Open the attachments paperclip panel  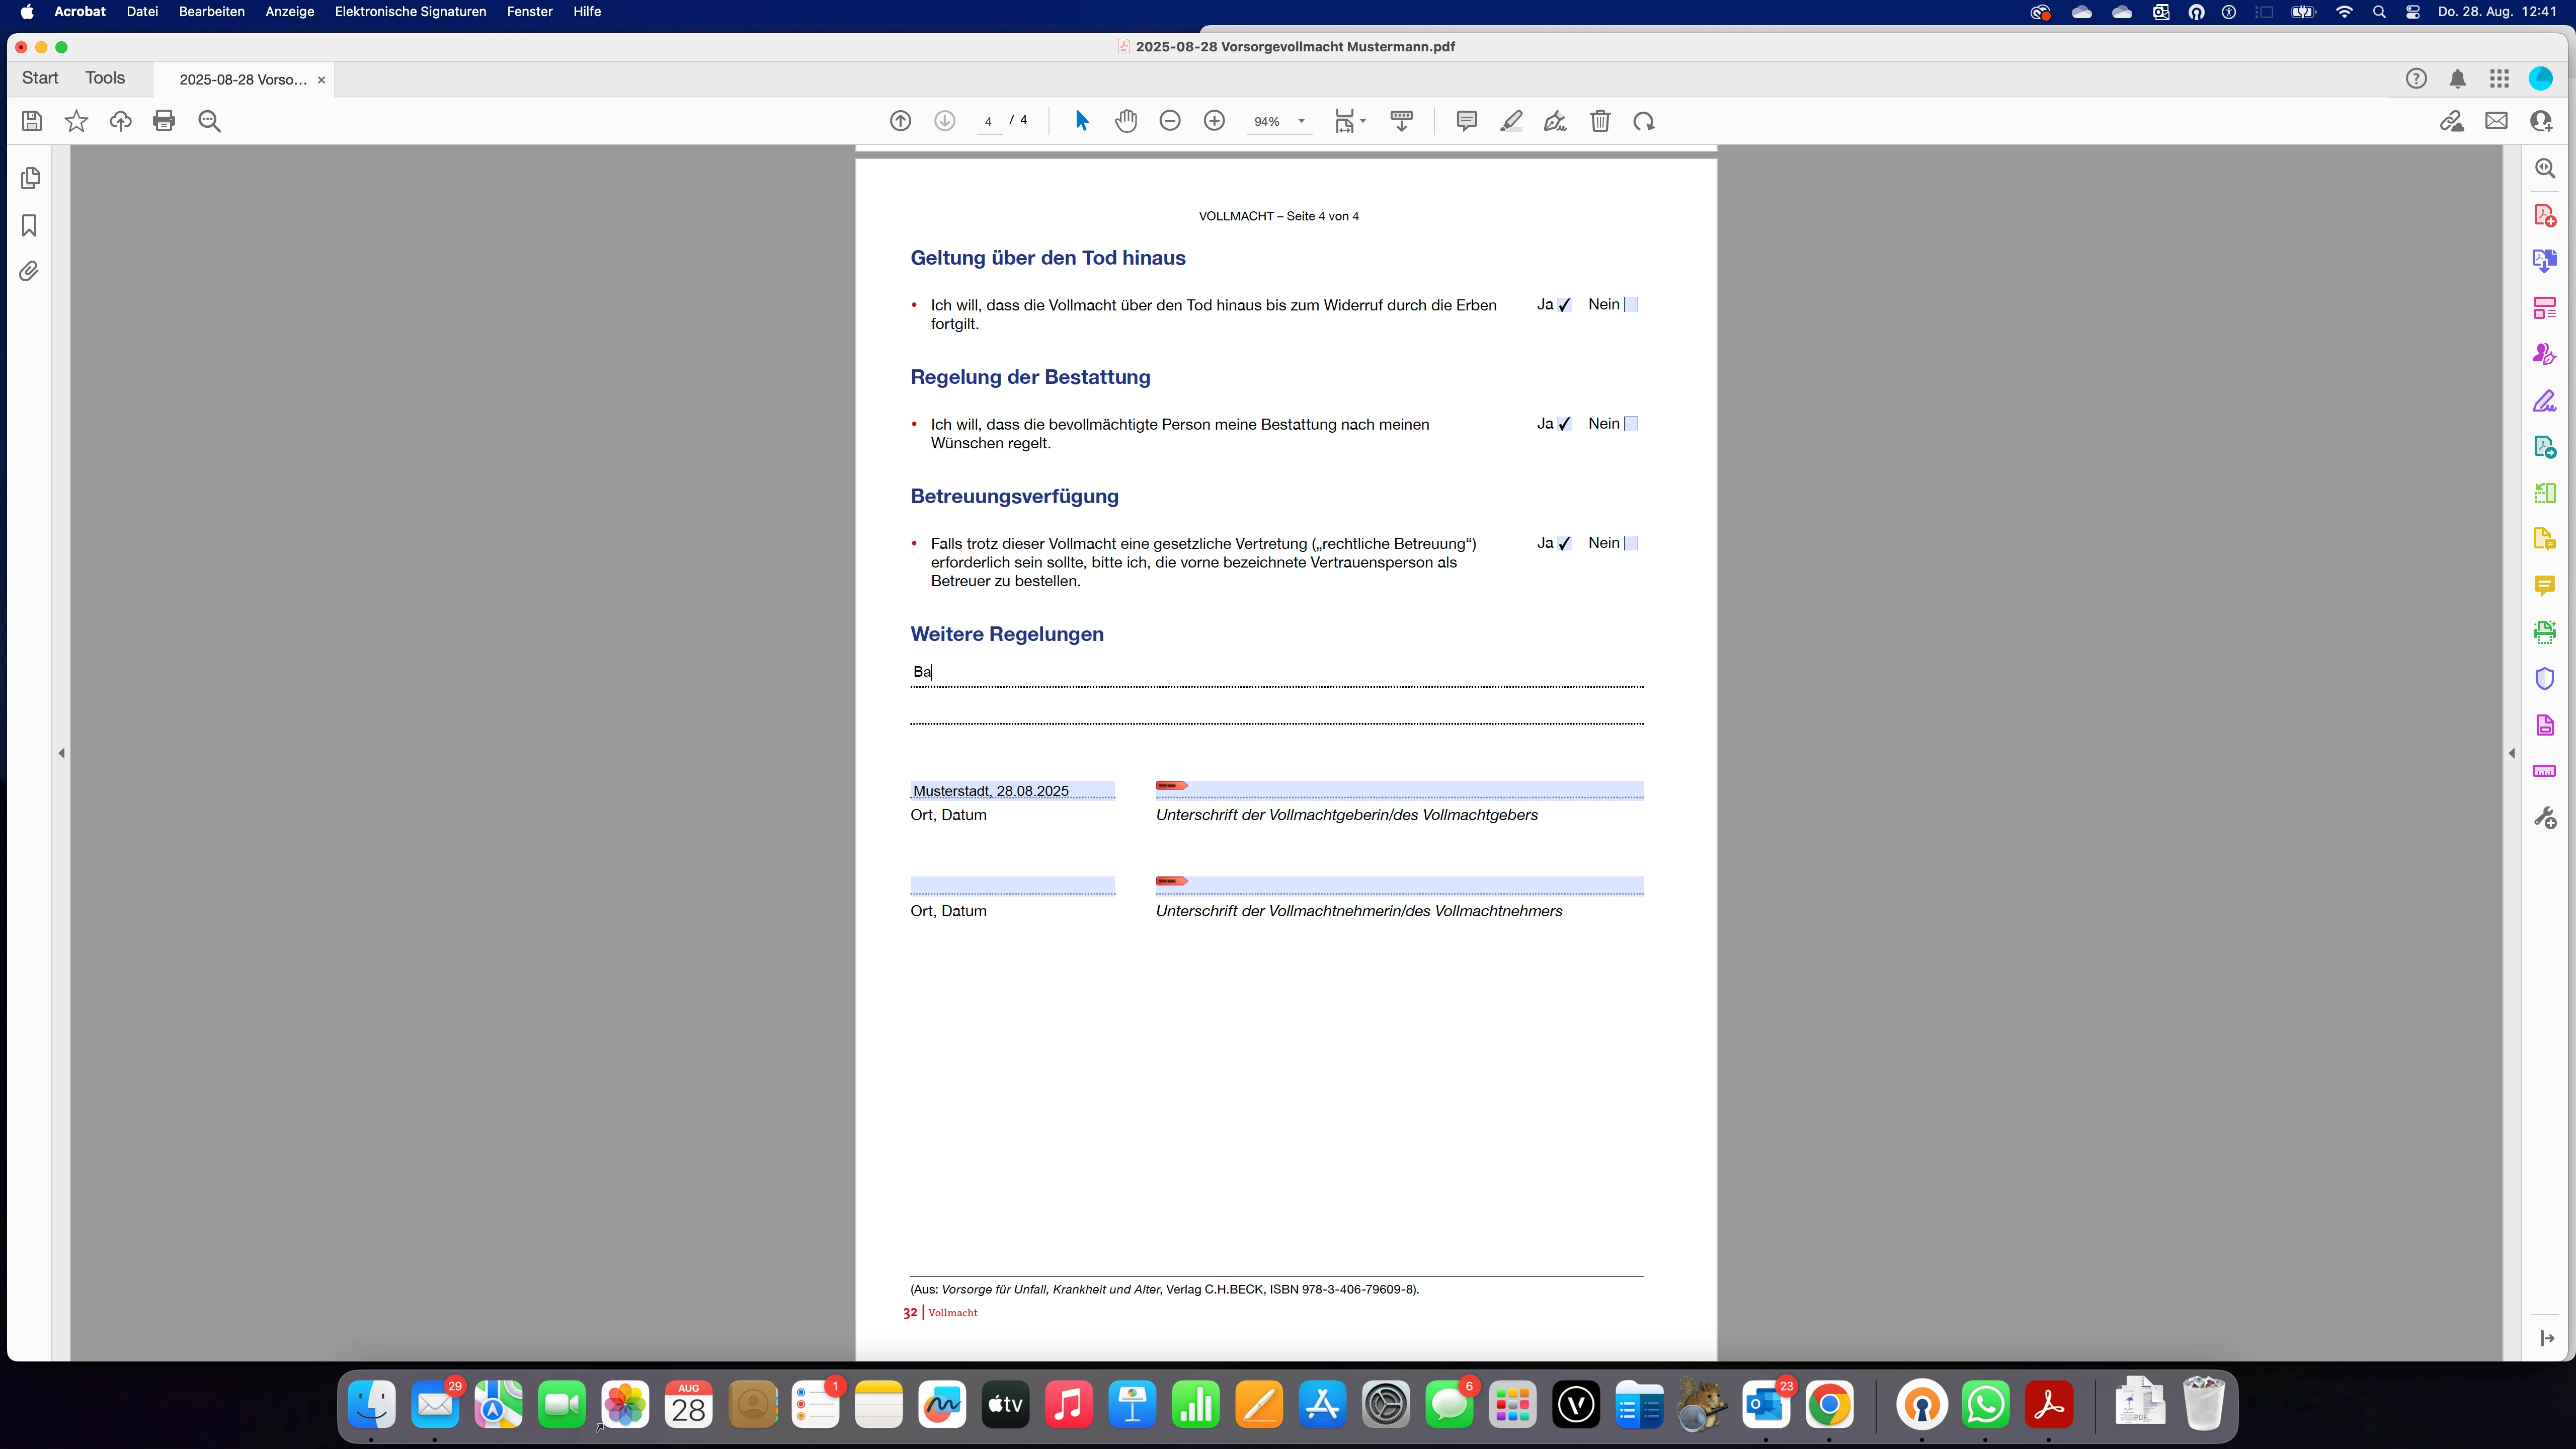click(30, 271)
